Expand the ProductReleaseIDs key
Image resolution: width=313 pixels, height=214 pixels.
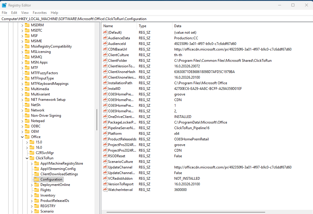(x=32, y=201)
